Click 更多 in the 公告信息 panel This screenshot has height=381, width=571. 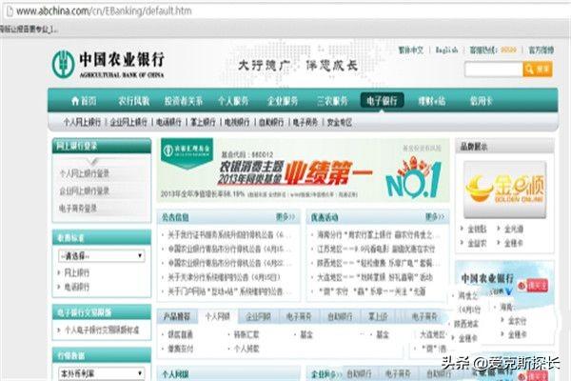[x=285, y=217]
